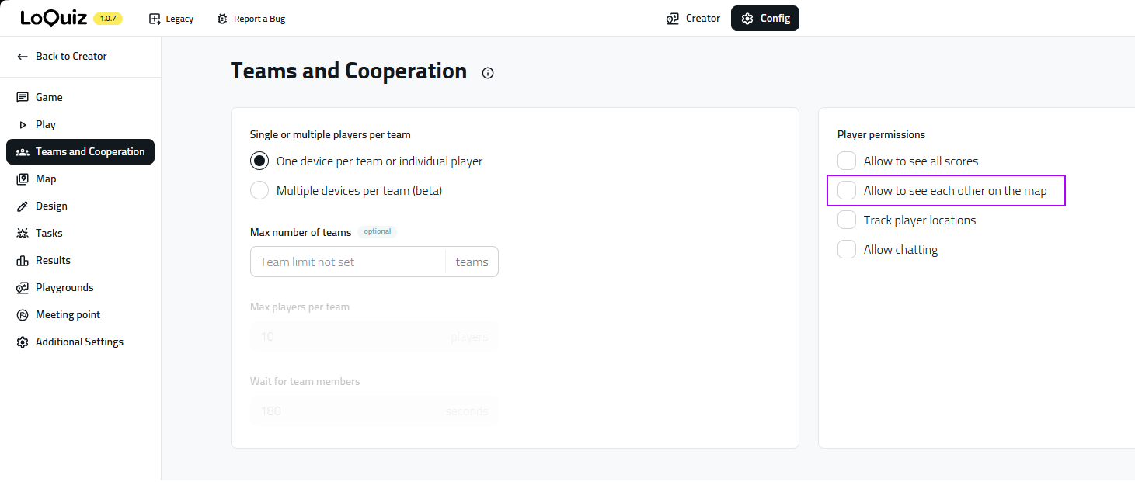Click the Report a Bug icon
Viewport: 1135px width, 482px height.
pyautogui.click(x=222, y=19)
